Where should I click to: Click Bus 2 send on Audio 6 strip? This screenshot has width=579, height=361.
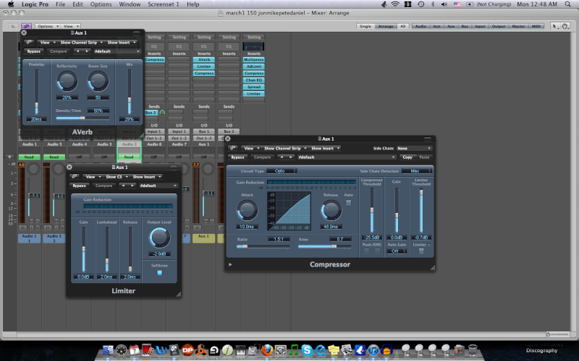pos(151,113)
